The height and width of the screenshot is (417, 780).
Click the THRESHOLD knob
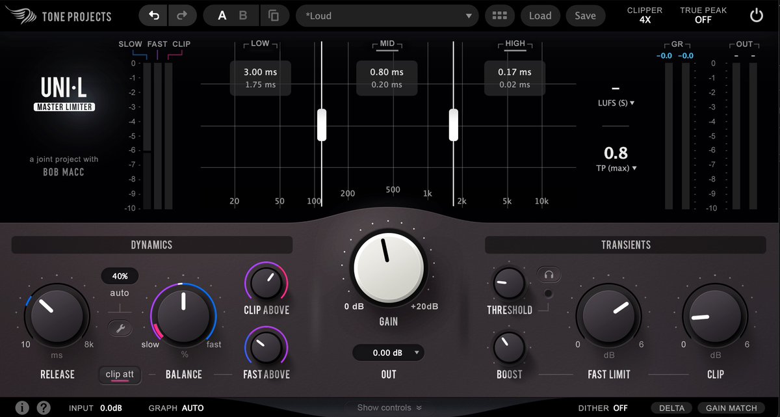(x=509, y=284)
